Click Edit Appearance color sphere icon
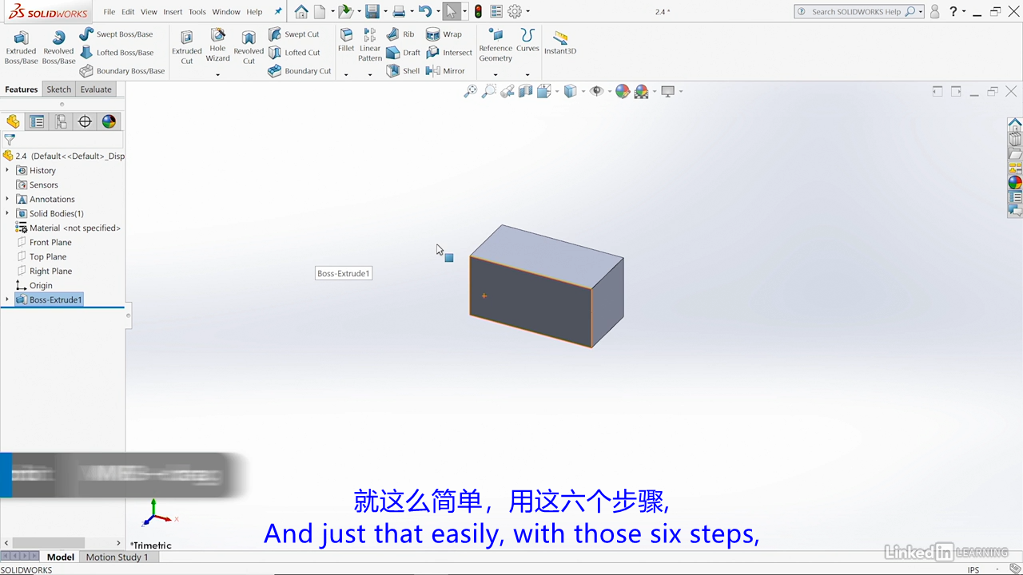Viewport: 1023px width, 575px height. click(623, 91)
